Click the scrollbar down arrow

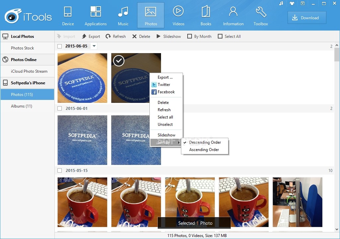coord(337,229)
